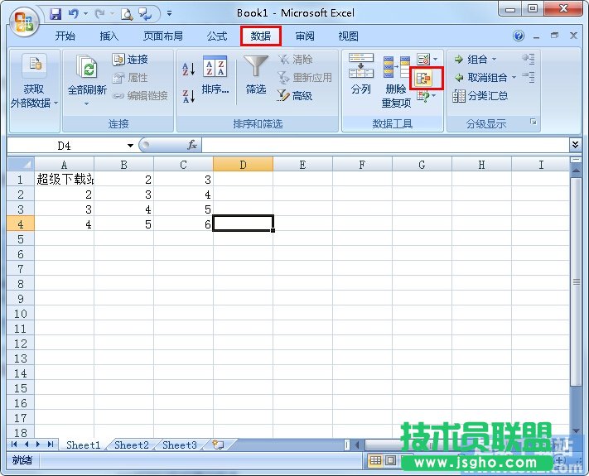Click the consolidate icon highlighted in red
The width and height of the screenshot is (589, 476).
424,78
